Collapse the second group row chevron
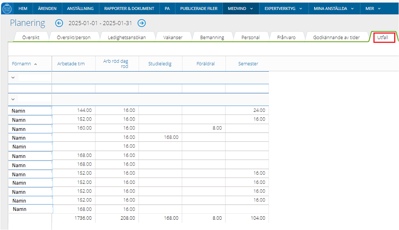The height and width of the screenshot is (230, 399). (x=13, y=99)
